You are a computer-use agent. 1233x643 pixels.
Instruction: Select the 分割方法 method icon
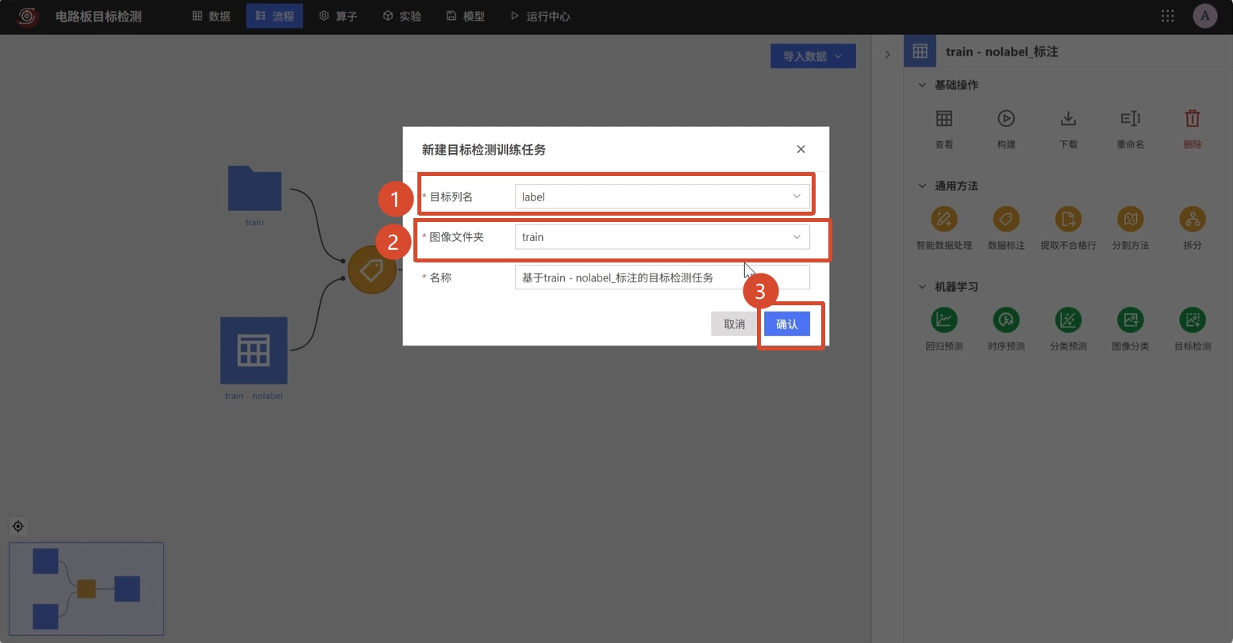[1130, 219]
